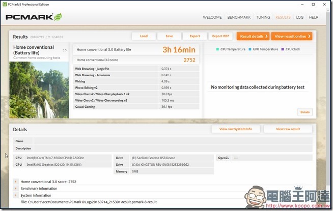Open Result details
Screen dimensions: 333x211
point(253,36)
